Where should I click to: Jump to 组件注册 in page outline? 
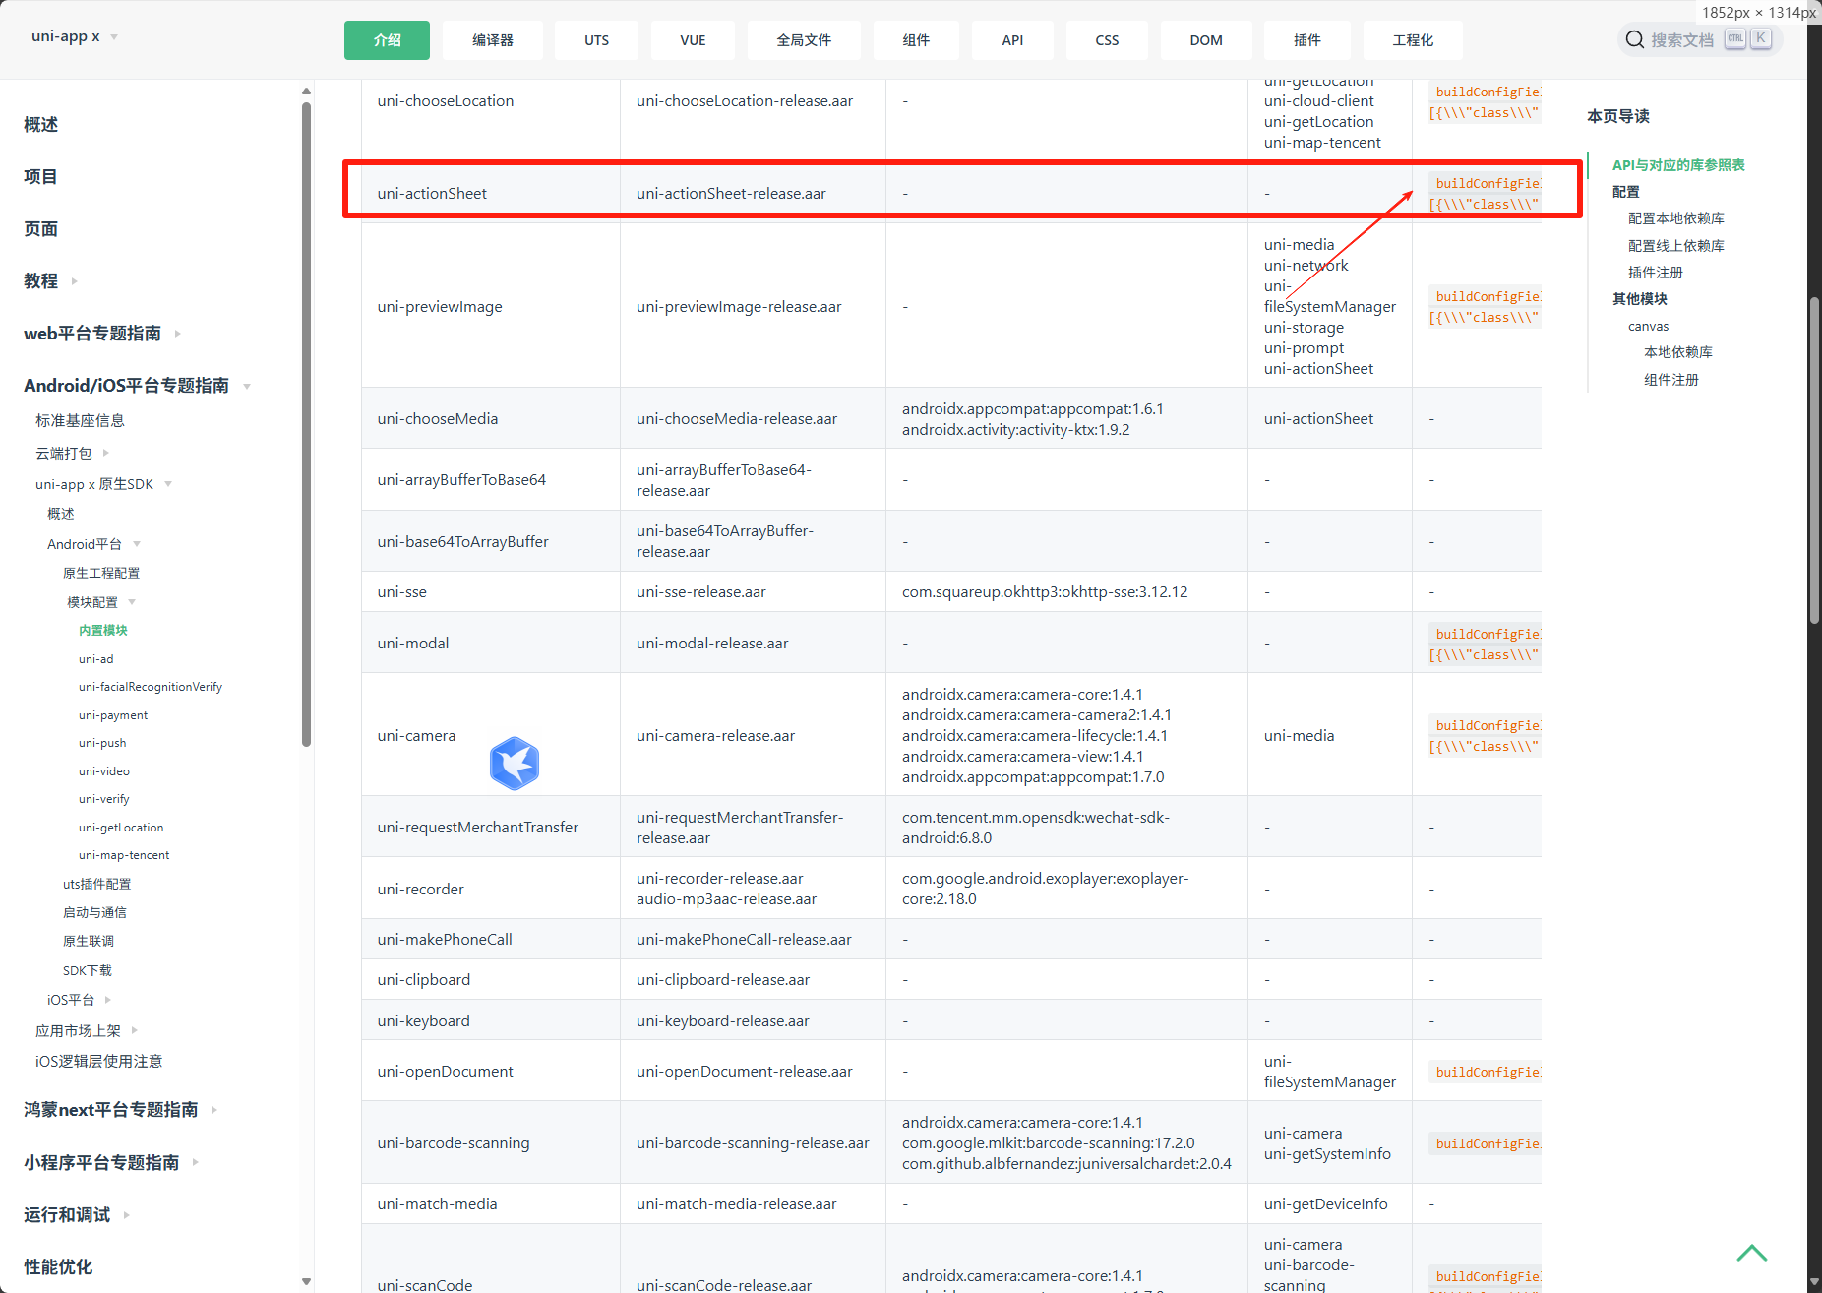tap(1671, 380)
